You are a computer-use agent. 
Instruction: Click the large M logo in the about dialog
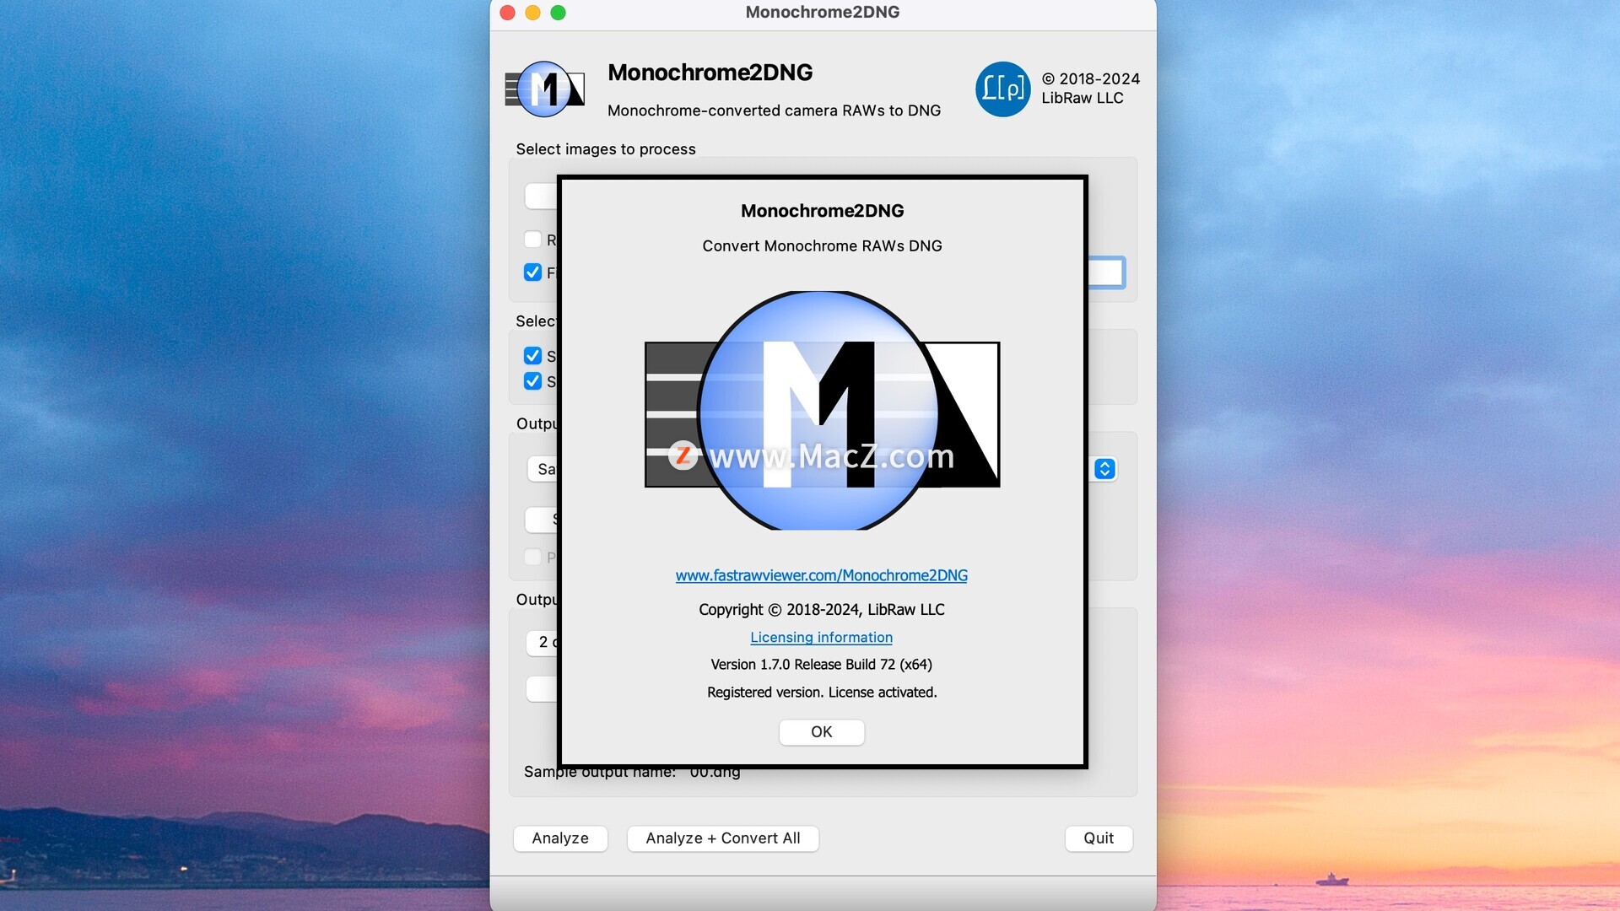click(822, 412)
